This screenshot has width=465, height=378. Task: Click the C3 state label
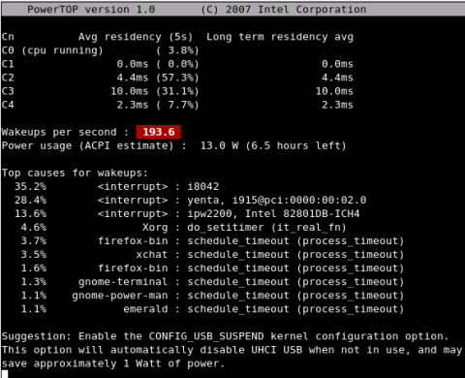(x=8, y=91)
